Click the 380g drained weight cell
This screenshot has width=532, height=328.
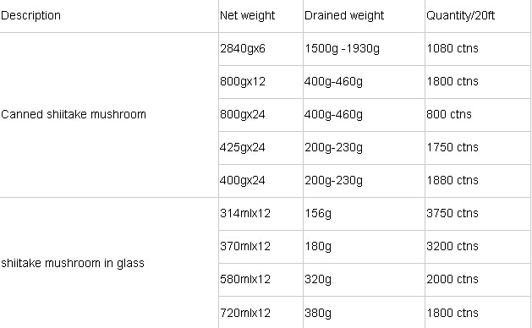(364, 313)
